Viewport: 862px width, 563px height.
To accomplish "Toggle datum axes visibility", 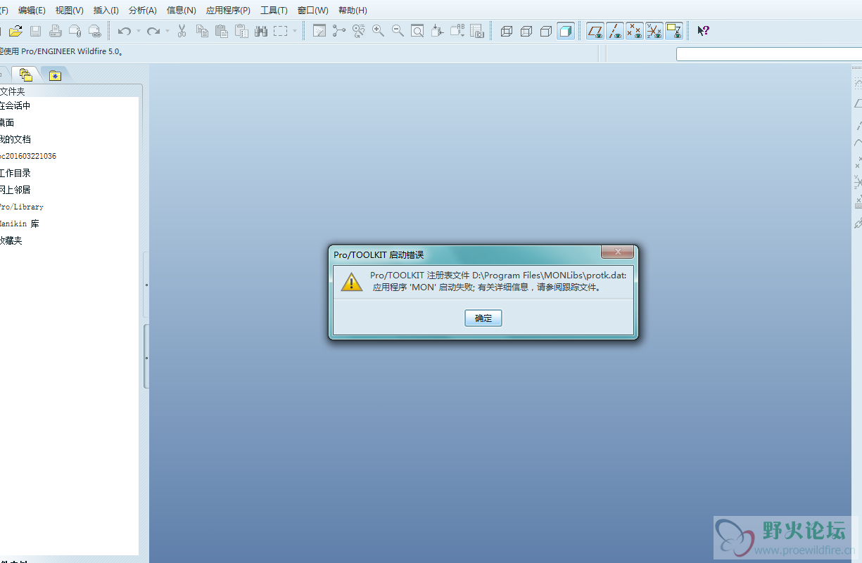I will click(x=615, y=31).
